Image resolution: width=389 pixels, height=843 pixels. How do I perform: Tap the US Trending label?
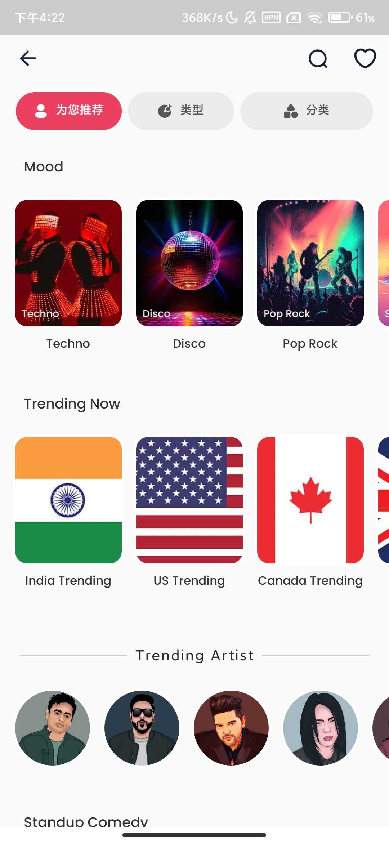pos(189,581)
